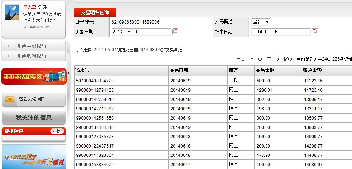Viewport: 352px width, 169px height.
Task: Open the 电子银行手拉手 promotional banner
Action: (34, 157)
